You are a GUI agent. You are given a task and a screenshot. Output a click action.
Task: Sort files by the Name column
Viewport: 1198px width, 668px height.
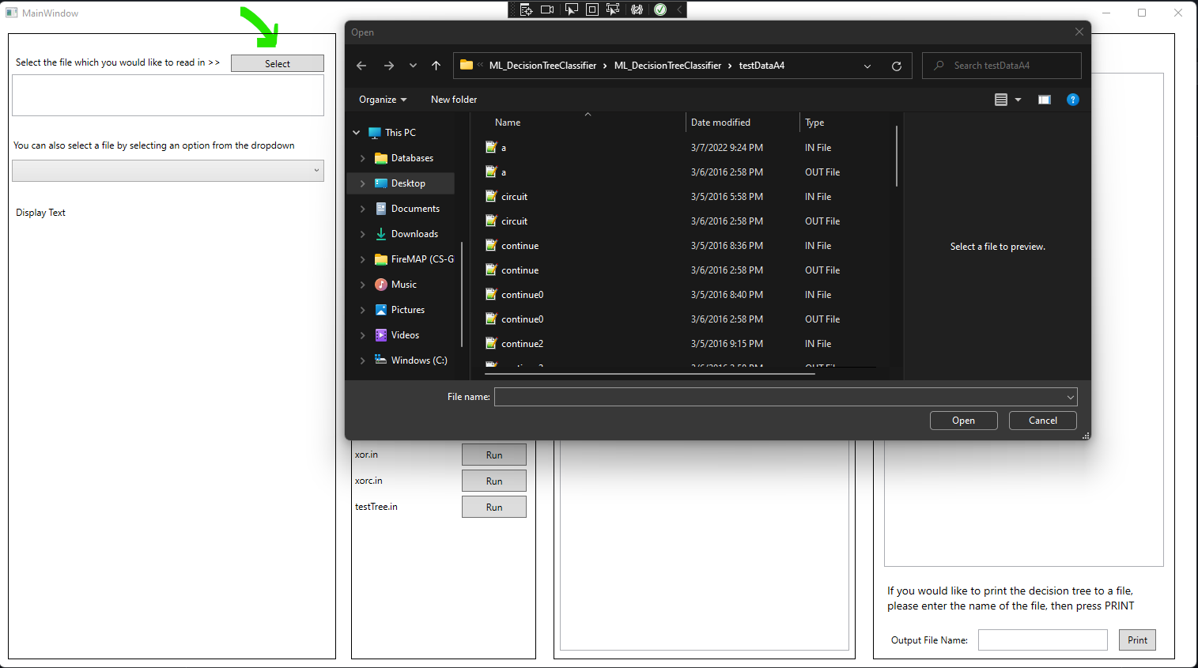[508, 123]
